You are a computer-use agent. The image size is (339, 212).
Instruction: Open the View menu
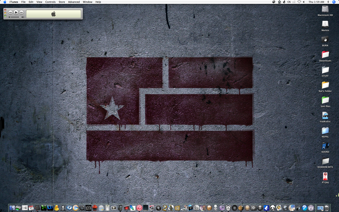pyautogui.click(x=39, y=2)
